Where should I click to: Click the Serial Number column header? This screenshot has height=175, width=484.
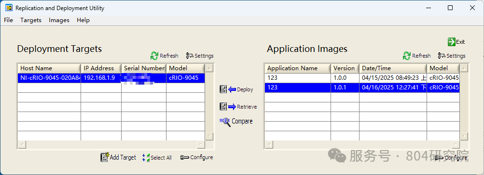click(x=144, y=68)
